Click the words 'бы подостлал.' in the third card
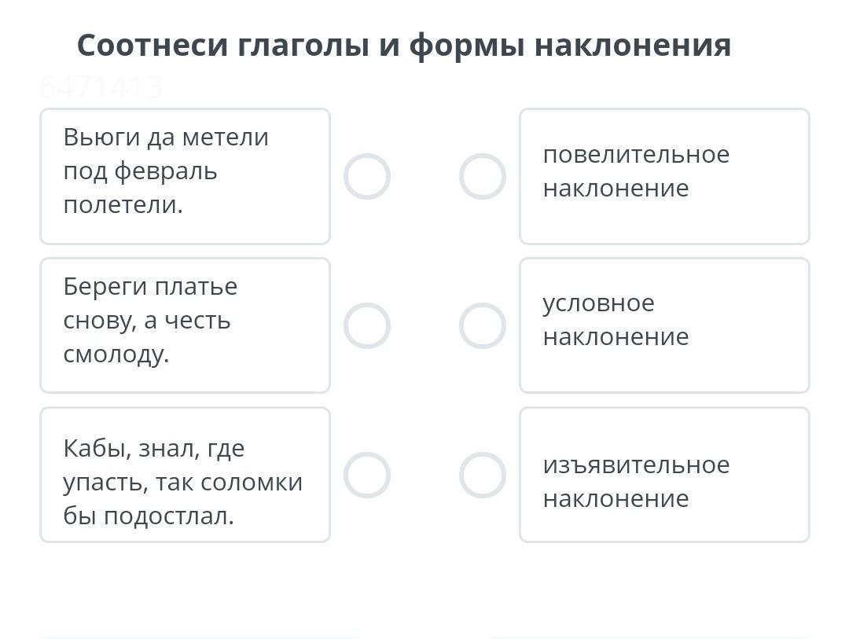Image resolution: width=849 pixels, height=639 pixels. 149,516
